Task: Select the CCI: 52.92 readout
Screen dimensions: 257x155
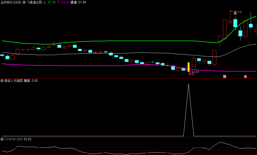Action: pyautogui.click(x=24, y=139)
